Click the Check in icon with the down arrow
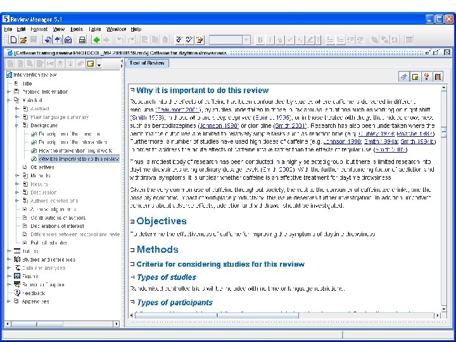 (47, 40)
